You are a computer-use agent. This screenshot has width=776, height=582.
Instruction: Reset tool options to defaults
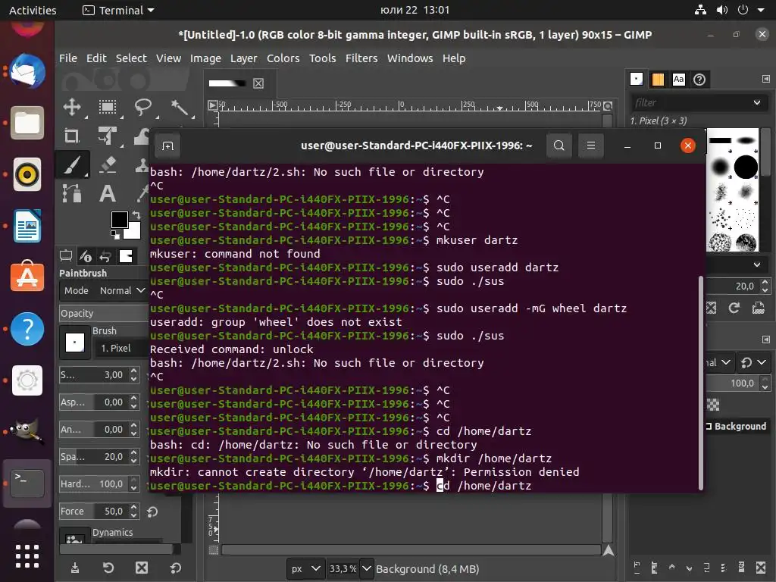pyautogui.click(x=175, y=568)
